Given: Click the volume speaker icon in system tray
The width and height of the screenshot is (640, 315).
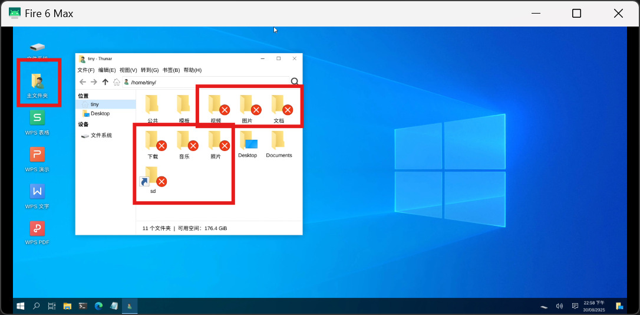Looking at the screenshot, I should coord(559,306).
